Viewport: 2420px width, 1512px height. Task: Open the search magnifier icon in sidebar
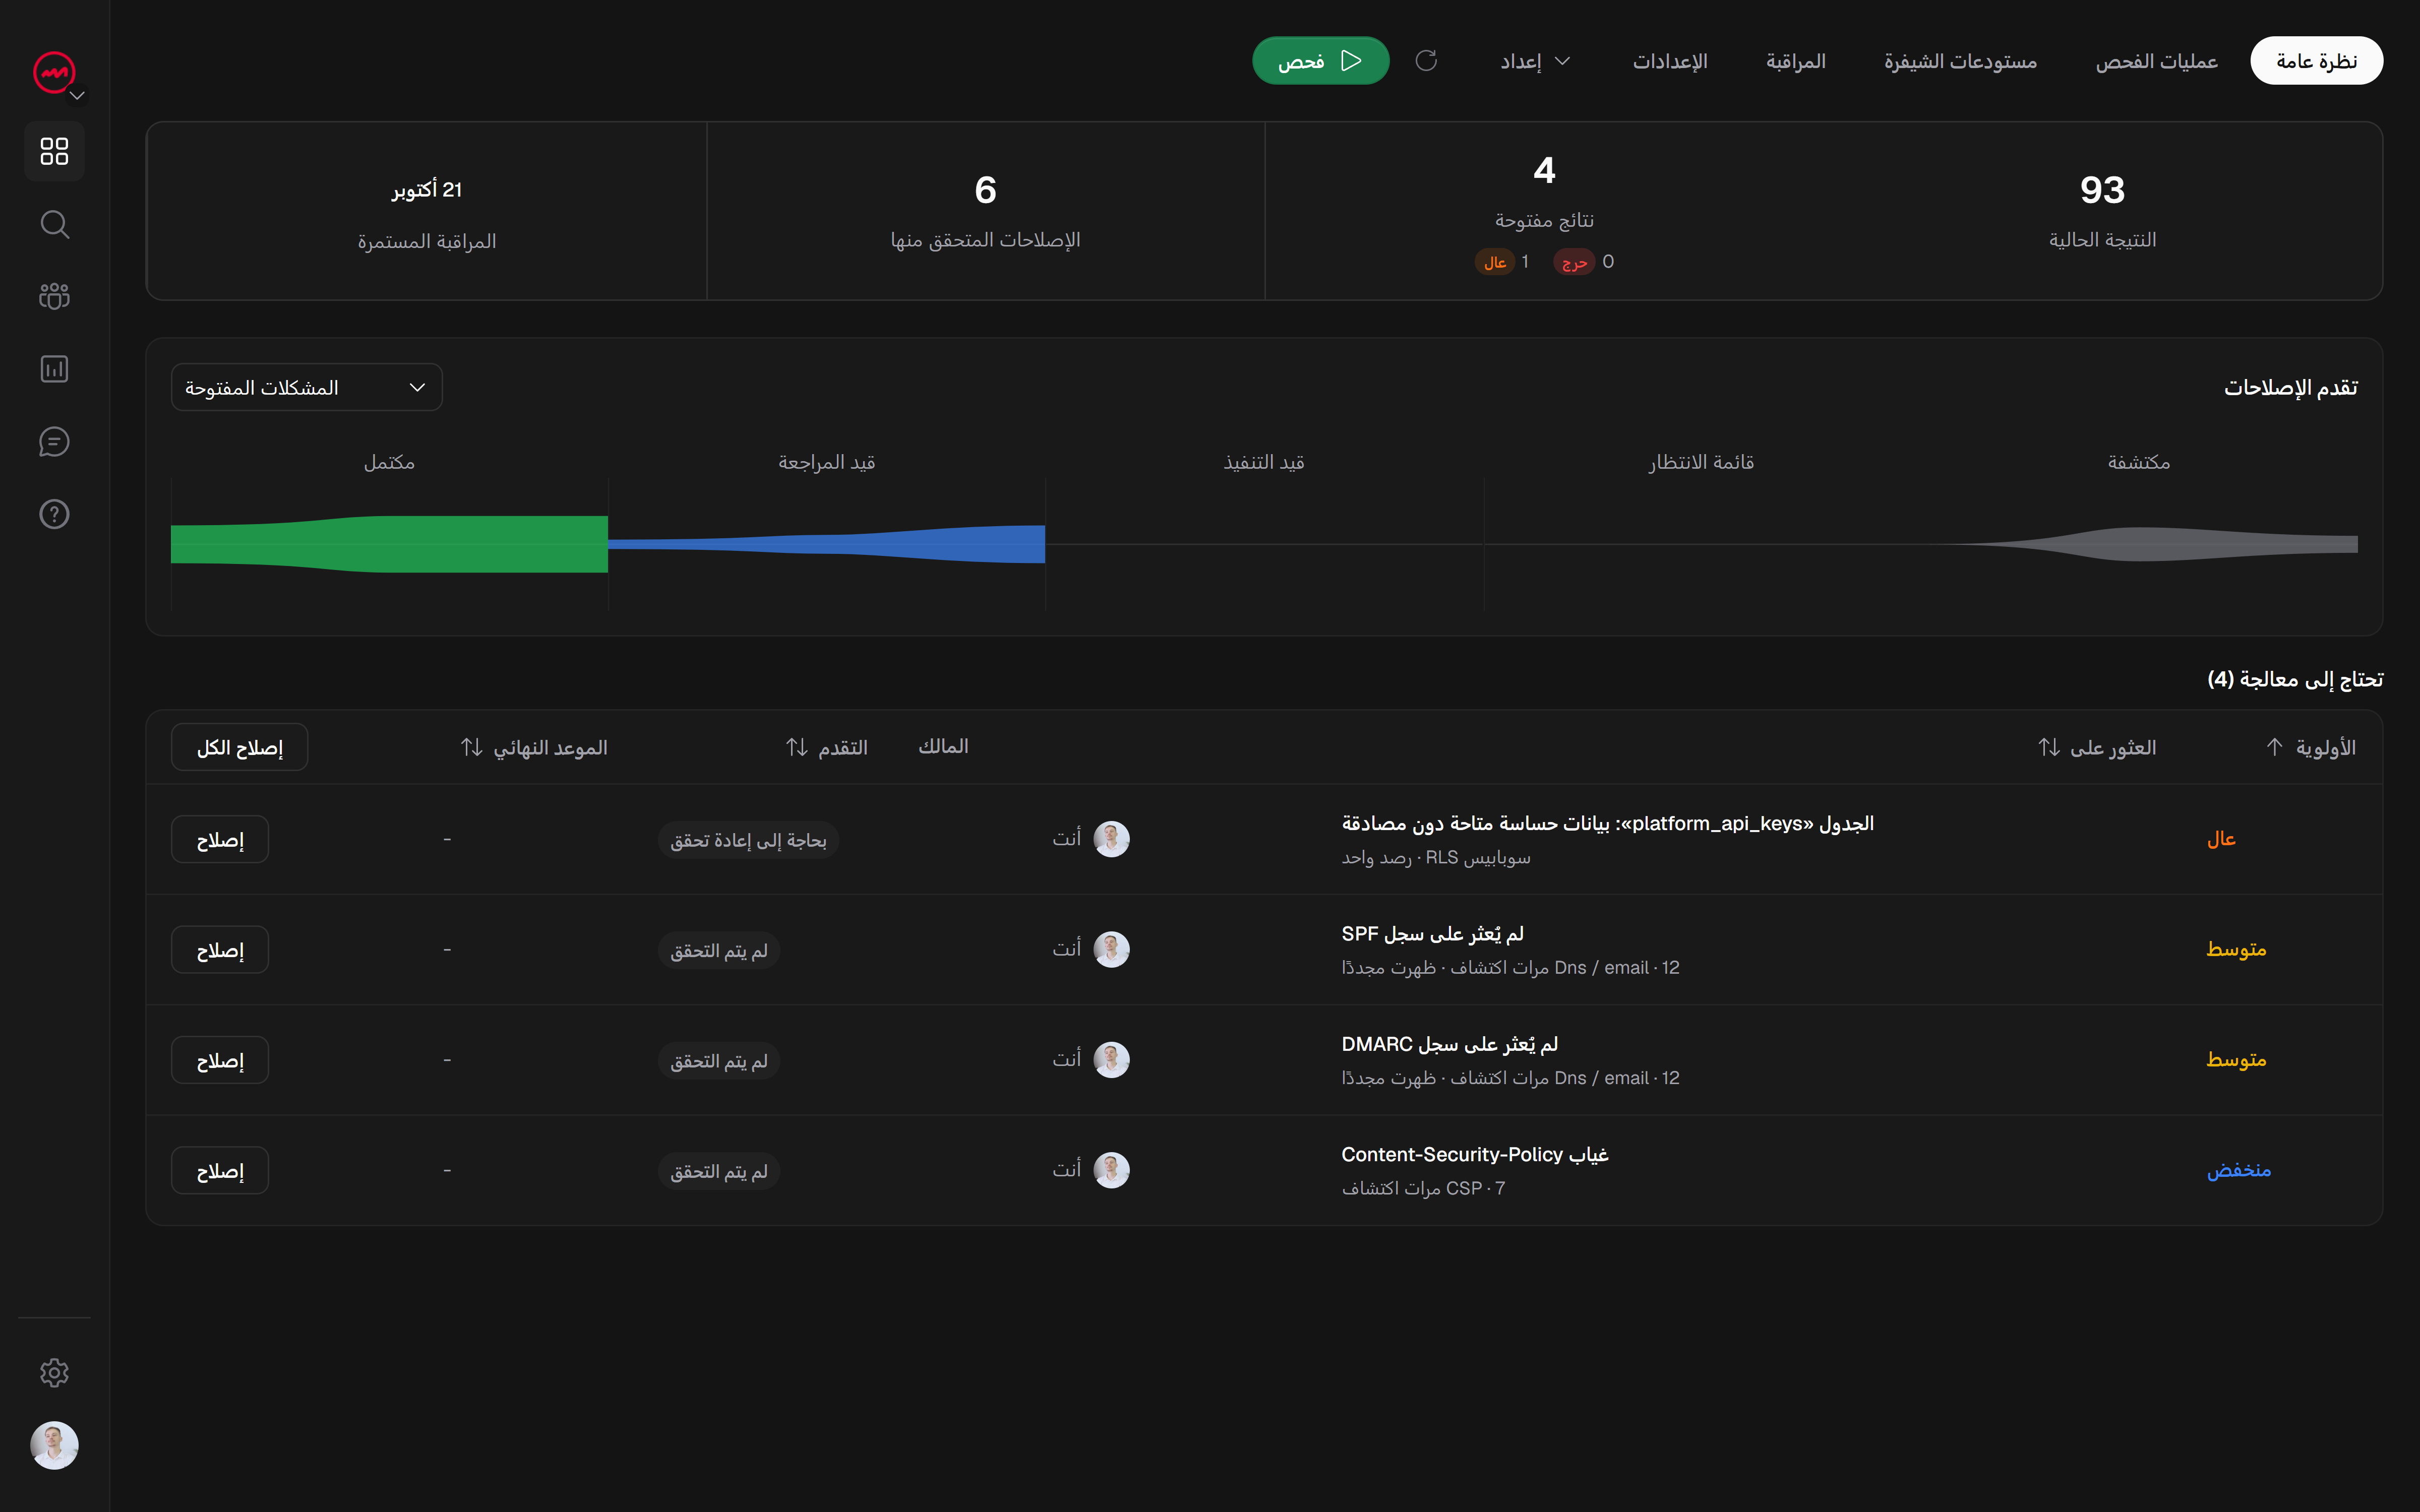coord(54,224)
